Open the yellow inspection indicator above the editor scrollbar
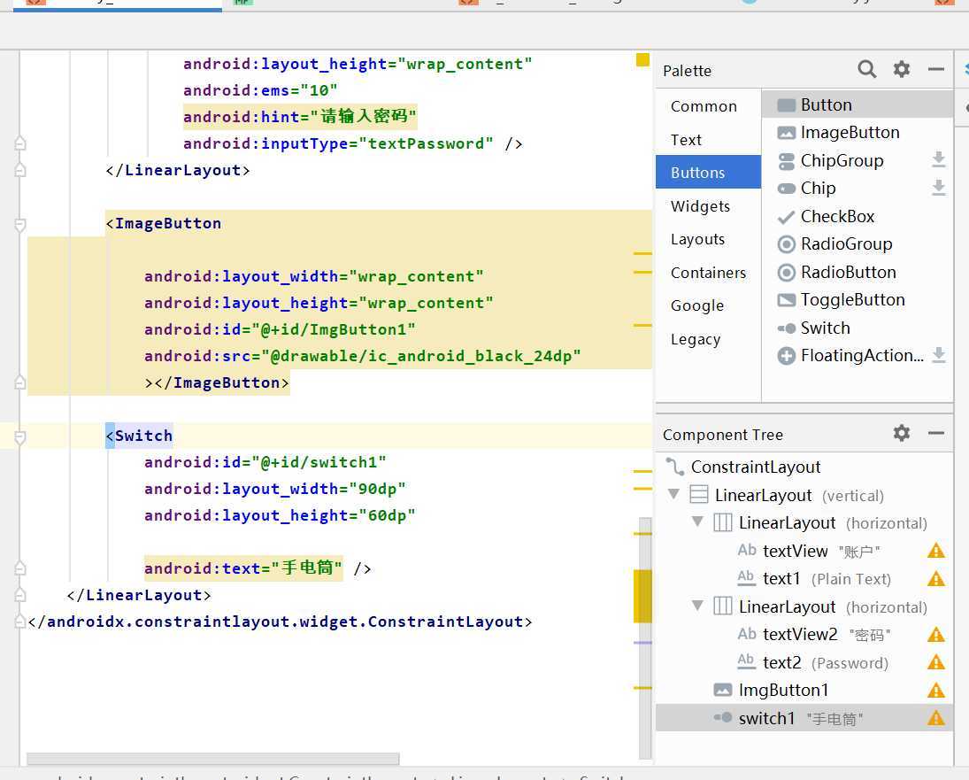This screenshot has width=969, height=780. click(x=642, y=59)
